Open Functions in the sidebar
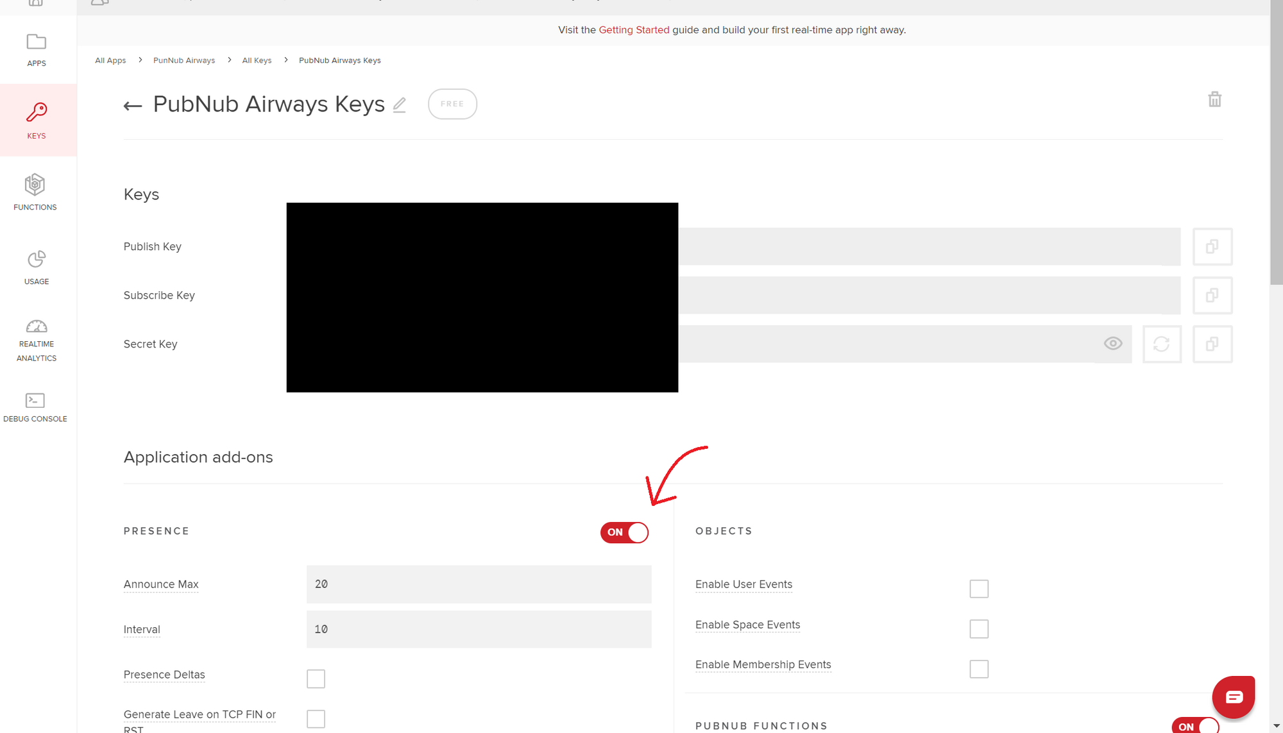This screenshot has height=733, width=1283. coord(35,192)
